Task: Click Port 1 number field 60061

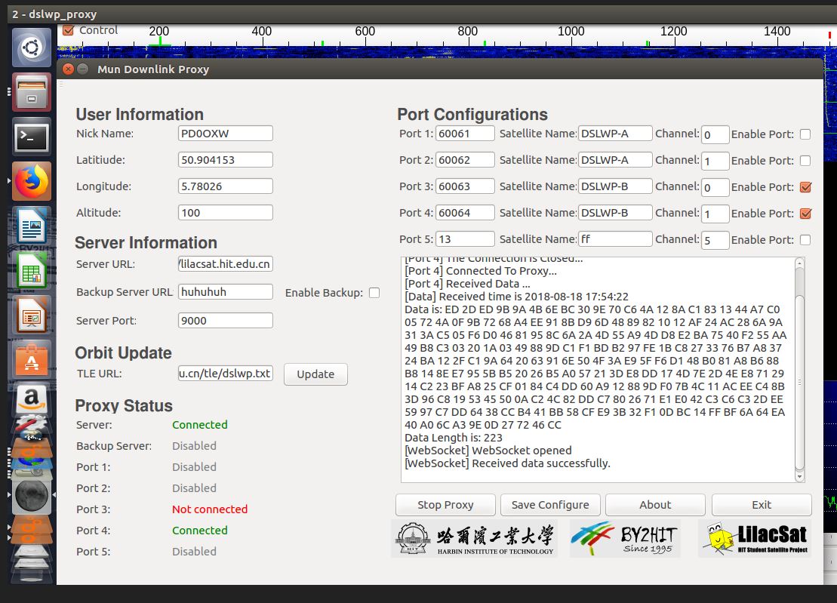Action: click(x=465, y=134)
